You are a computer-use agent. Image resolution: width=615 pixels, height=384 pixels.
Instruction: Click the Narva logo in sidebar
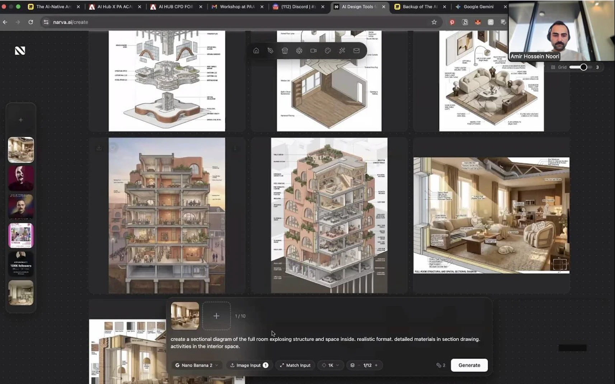[x=20, y=51]
